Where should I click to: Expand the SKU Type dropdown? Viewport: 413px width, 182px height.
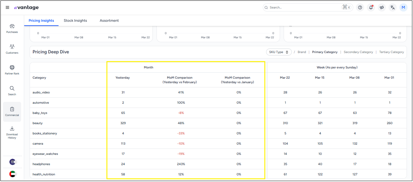click(x=279, y=52)
